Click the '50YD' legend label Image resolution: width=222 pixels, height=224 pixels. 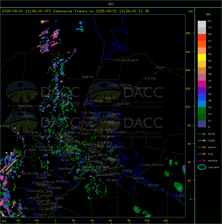[x=211, y=134]
